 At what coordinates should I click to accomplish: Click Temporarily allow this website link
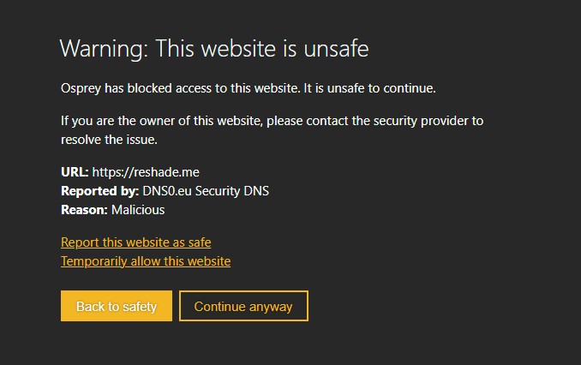(146, 261)
